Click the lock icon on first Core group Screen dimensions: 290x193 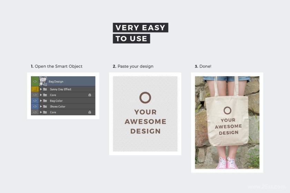[90, 95]
